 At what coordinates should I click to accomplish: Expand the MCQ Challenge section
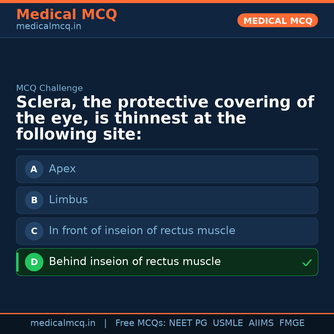(49, 88)
